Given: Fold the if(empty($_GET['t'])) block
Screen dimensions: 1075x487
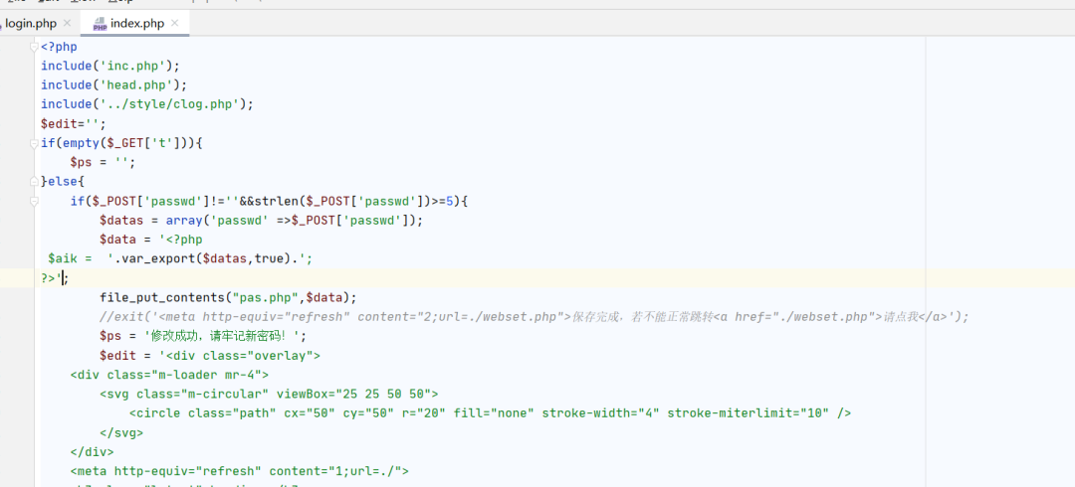Looking at the screenshot, I should 35,143.
